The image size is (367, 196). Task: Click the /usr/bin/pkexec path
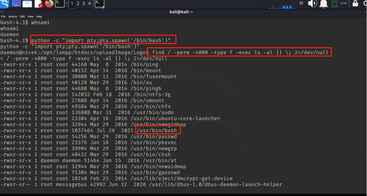[x=154, y=142]
